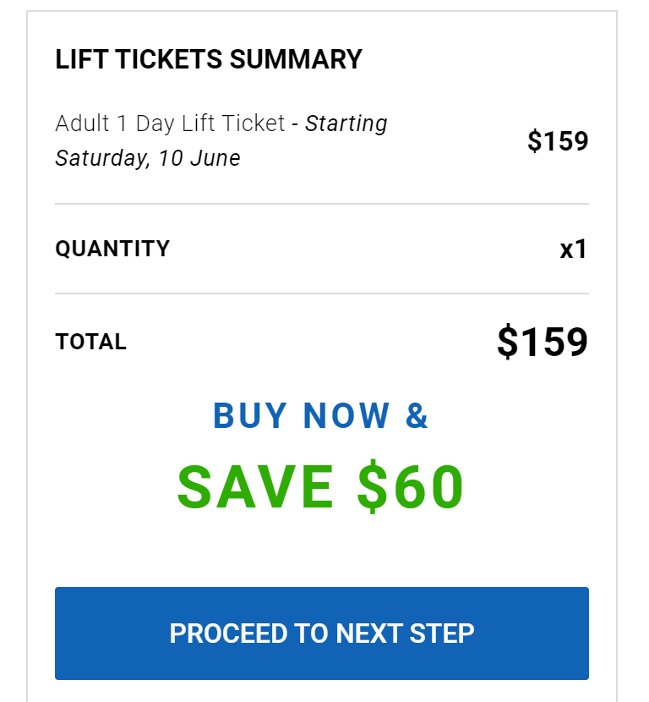Image resolution: width=649 pixels, height=702 pixels.
Task: Click the QUANTITY label
Action: click(112, 249)
